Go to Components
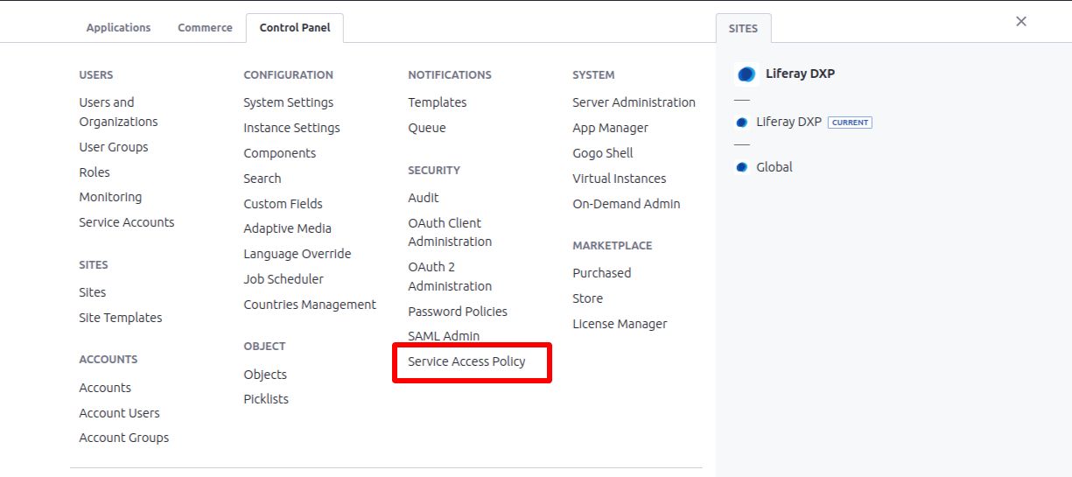This screenshot has width=1072, height=477. tap(279, 153)
